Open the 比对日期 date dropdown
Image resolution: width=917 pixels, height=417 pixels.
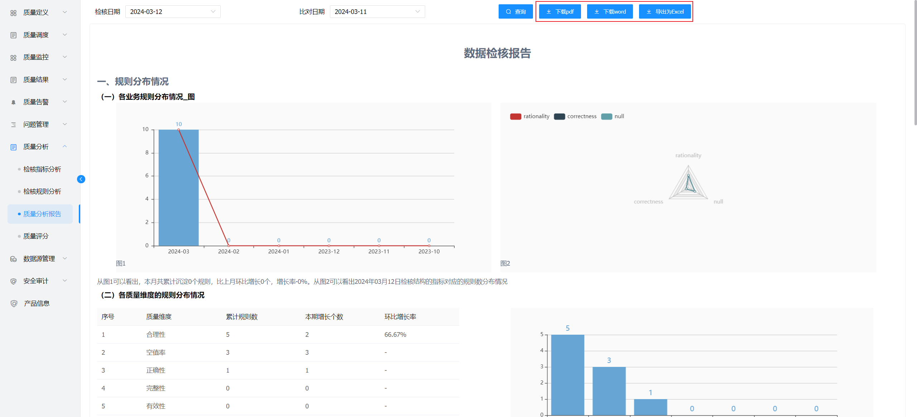point(377,12)
